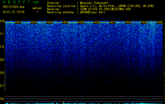165x104 pixels.
Task: Click the HROFFT title text
Action: click(x=16, y=2)
